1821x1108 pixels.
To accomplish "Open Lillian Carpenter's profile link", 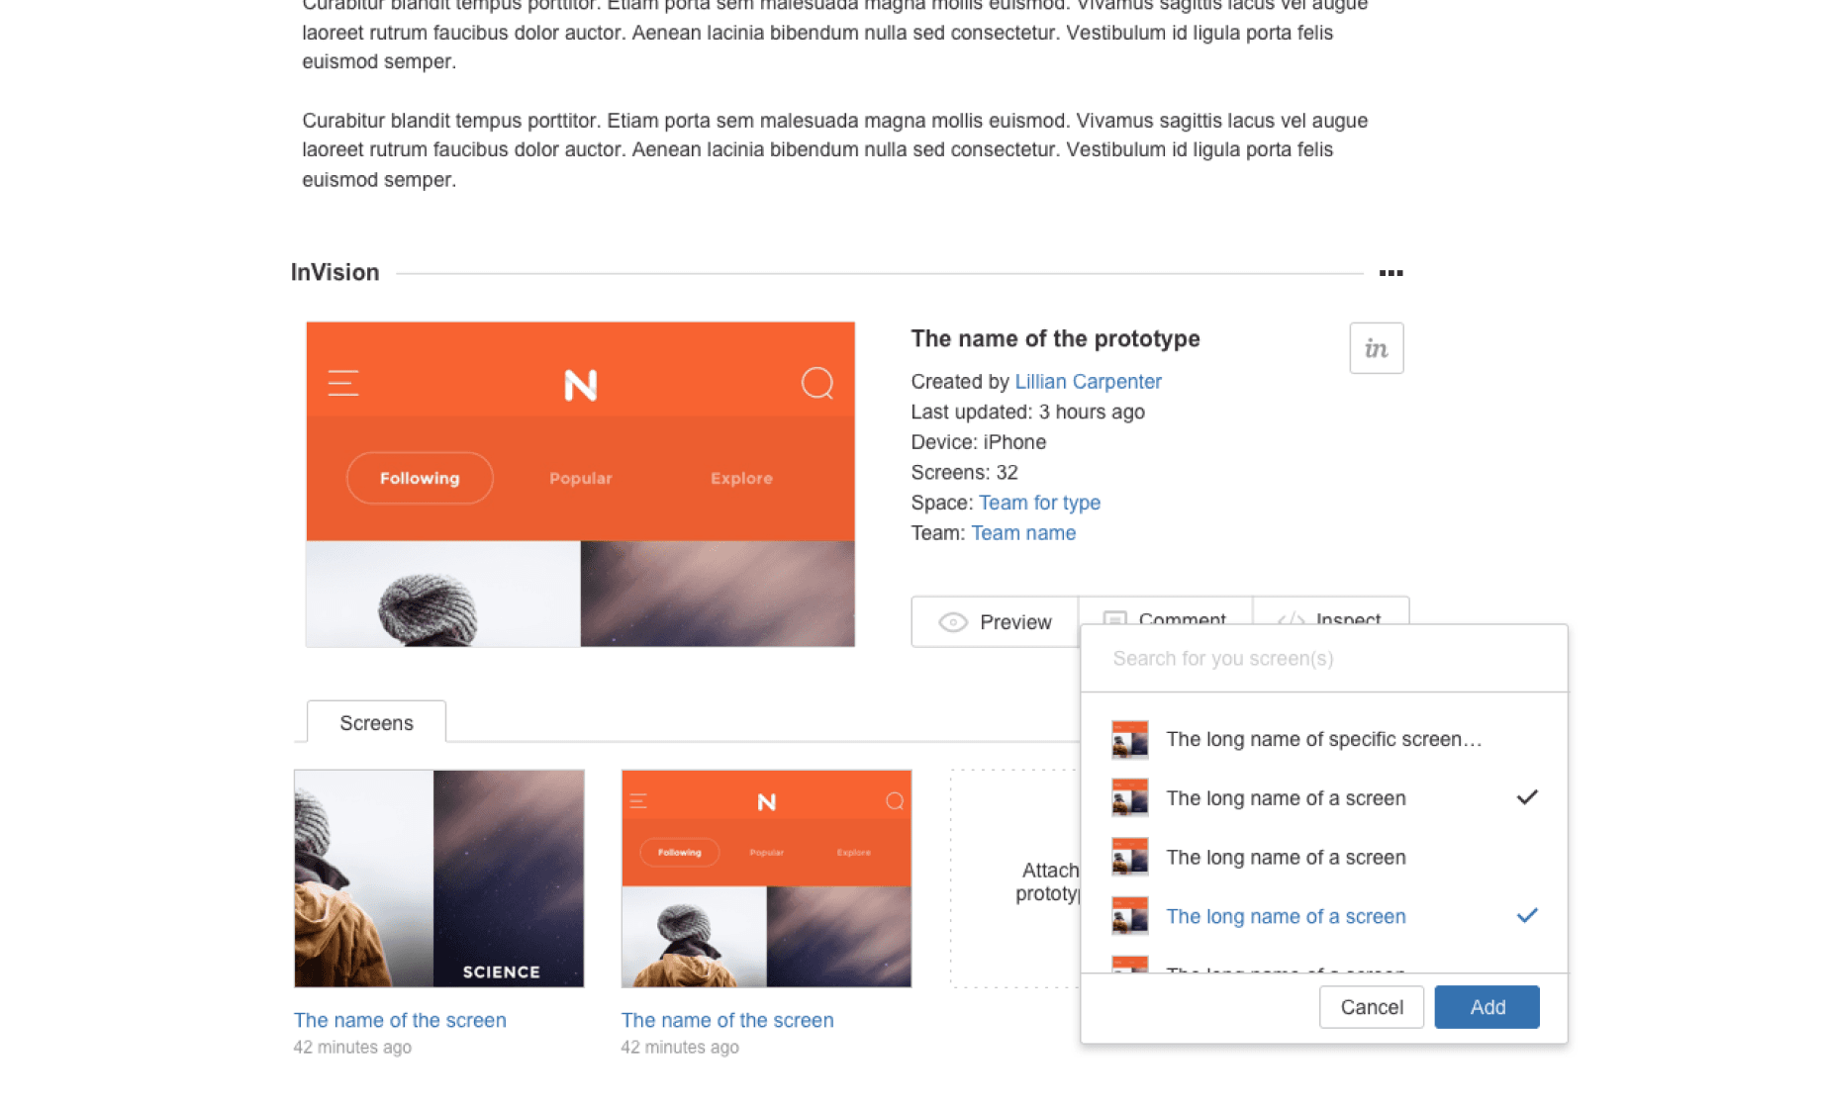I will click(1088, 382).
